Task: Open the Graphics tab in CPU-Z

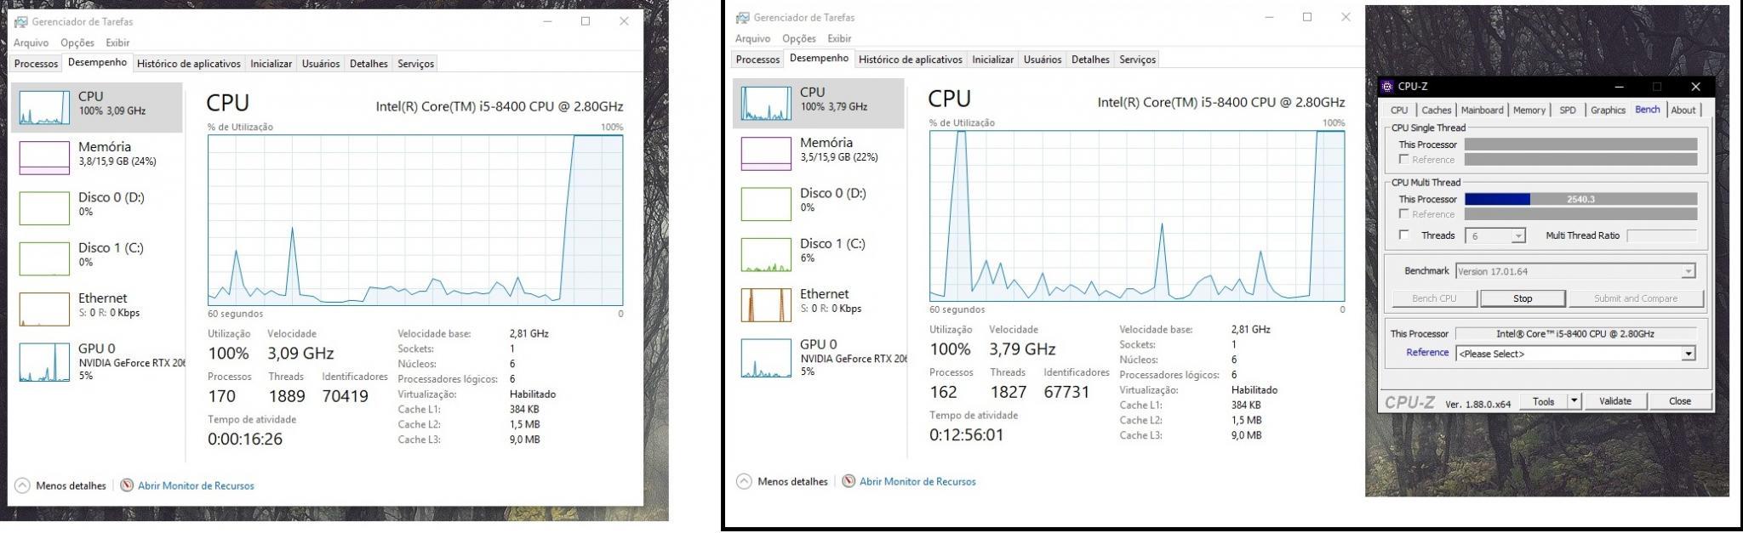Action: click(1608, 111)
